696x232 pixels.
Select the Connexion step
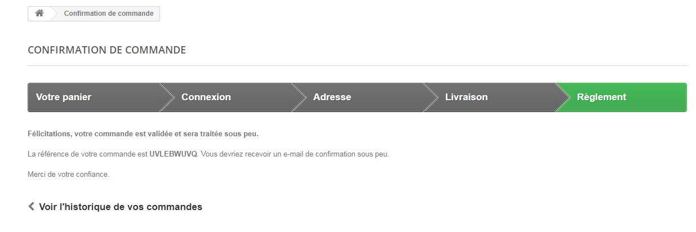pos(206,97)
